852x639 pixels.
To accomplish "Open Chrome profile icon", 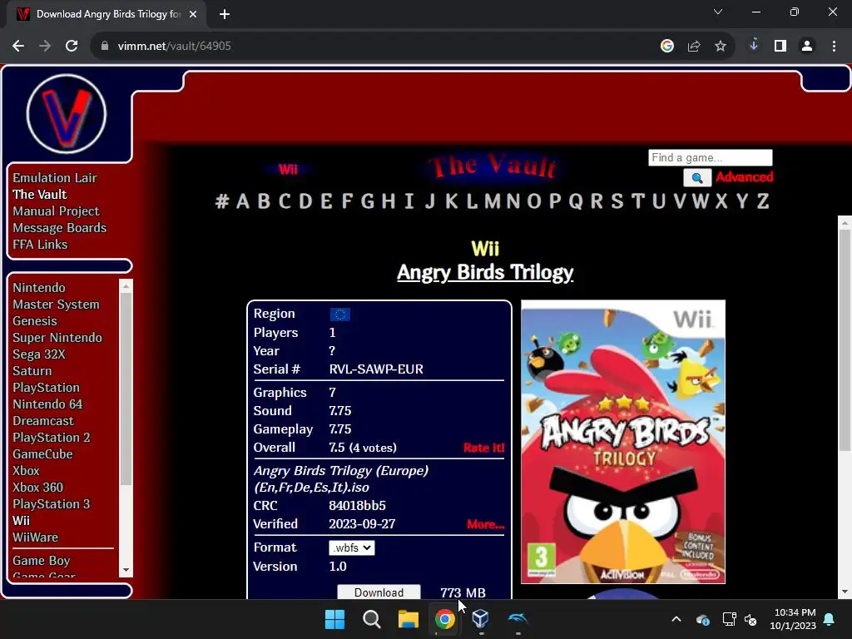I will [x=807, y=47].
